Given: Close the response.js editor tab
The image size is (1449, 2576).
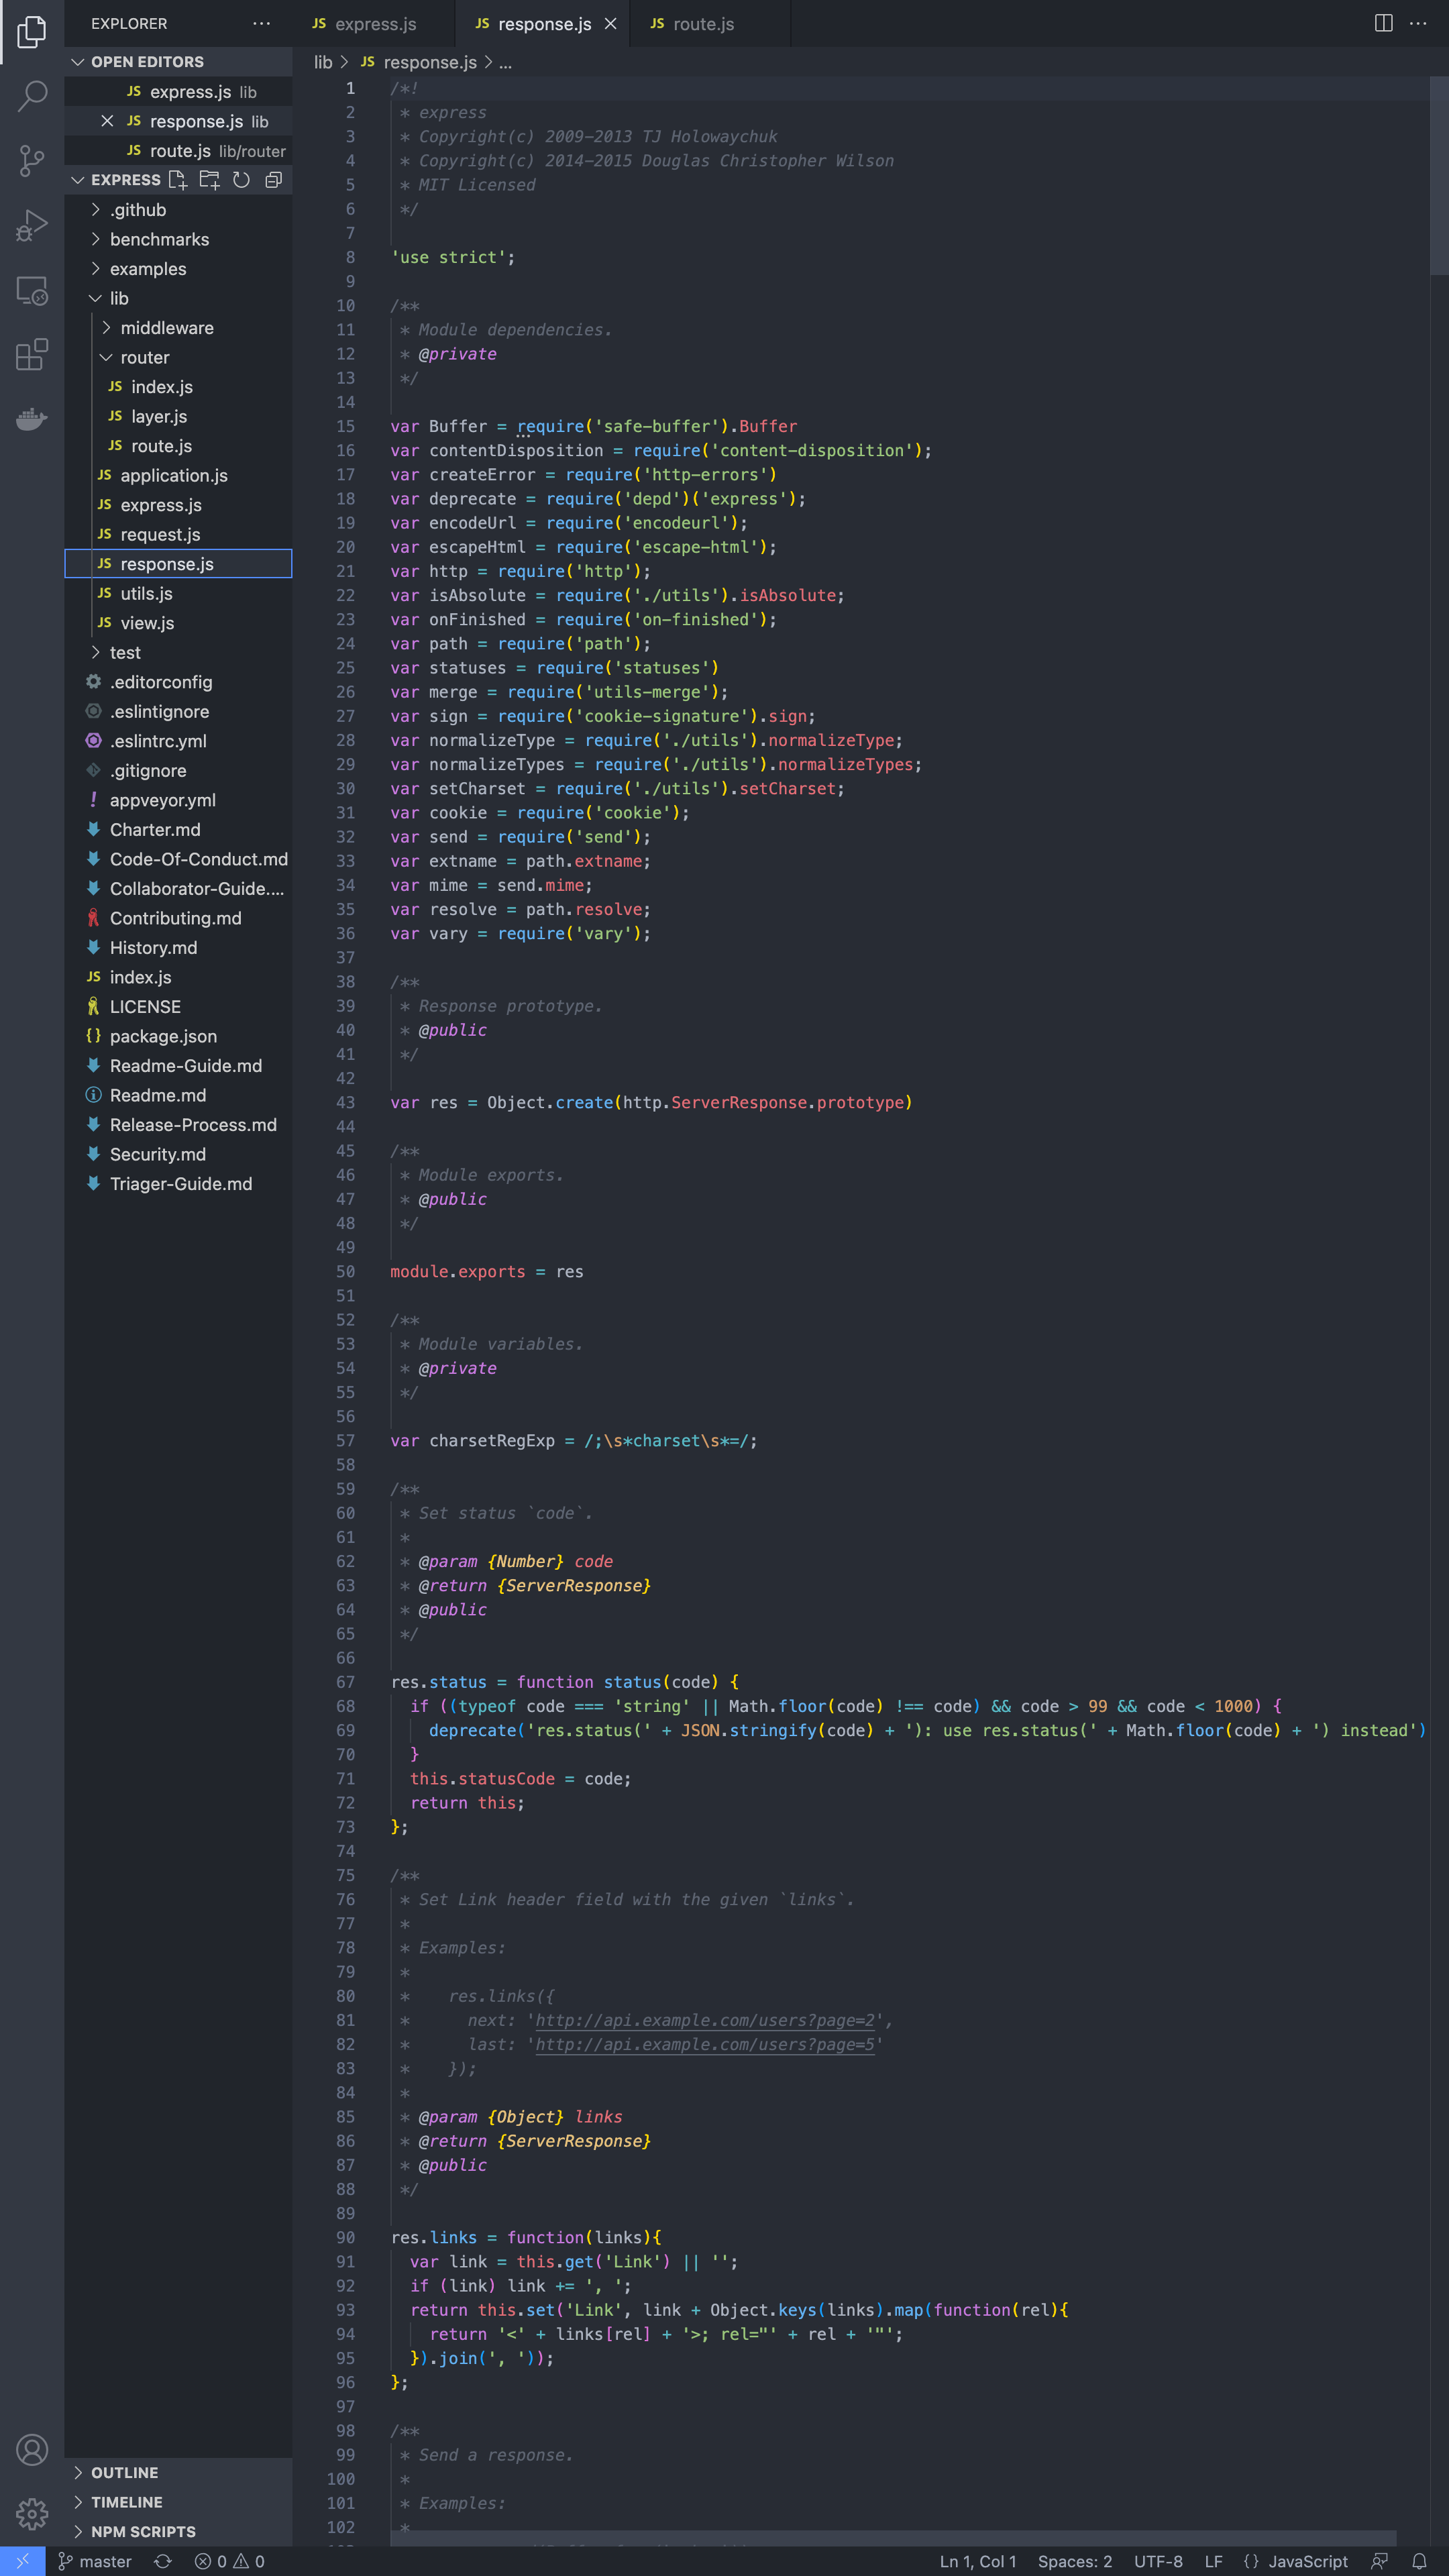Looking at the screenshot, I should (610, 23).
